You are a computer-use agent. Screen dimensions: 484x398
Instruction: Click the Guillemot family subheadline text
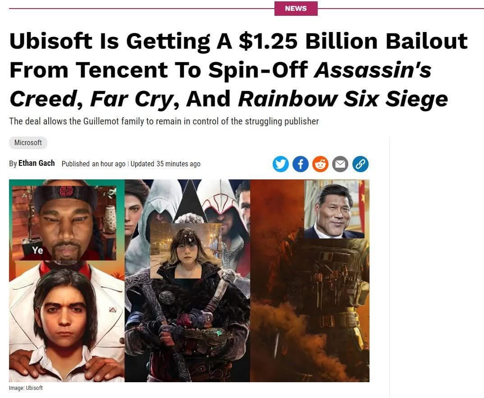point(164,121)
